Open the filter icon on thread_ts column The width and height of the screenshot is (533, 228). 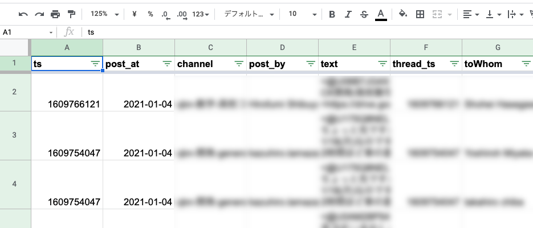pos(454,64)
